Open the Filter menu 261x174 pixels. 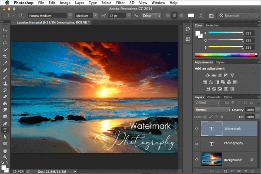120,3
